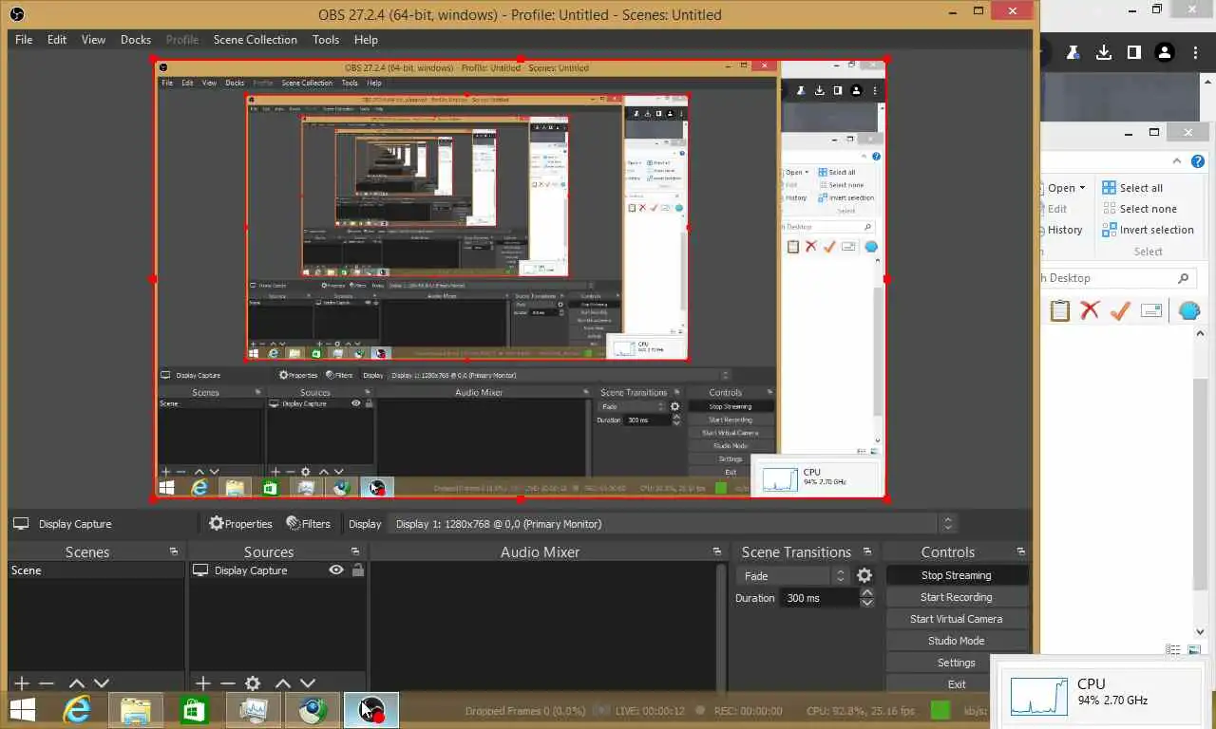Open transition properties gear next to Fade
The height and width of the screenshot is (729, 1216).
click(x=864, y=575)
